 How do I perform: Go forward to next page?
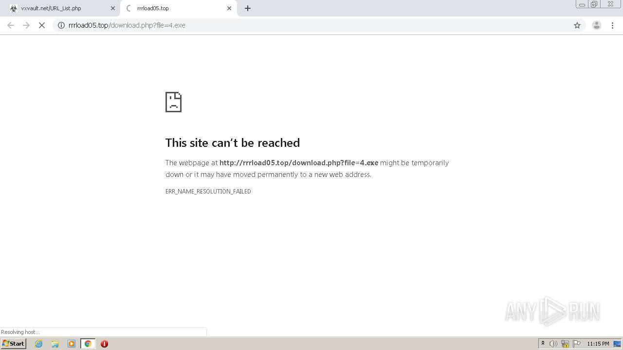[x=26, y=25]
